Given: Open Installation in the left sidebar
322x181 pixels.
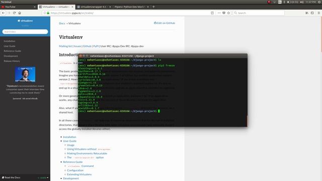Looking at the screenshot, I should pyautogui.click(x=10, y=41).
